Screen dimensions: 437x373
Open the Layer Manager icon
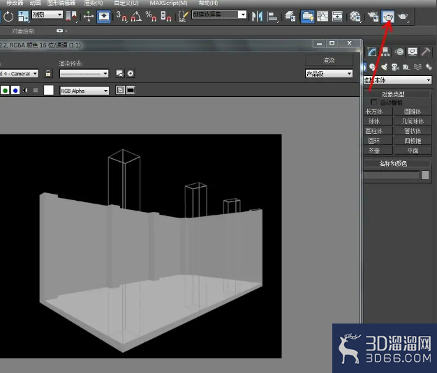(x=290, y=17)
